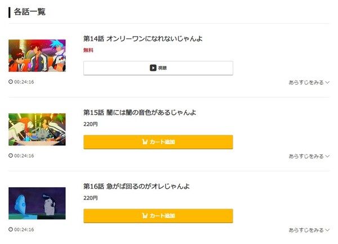The width and height of the screenshot is (338, 244).
Task: Click the cart icon for episode 16
Action: (x=145, y=216)
